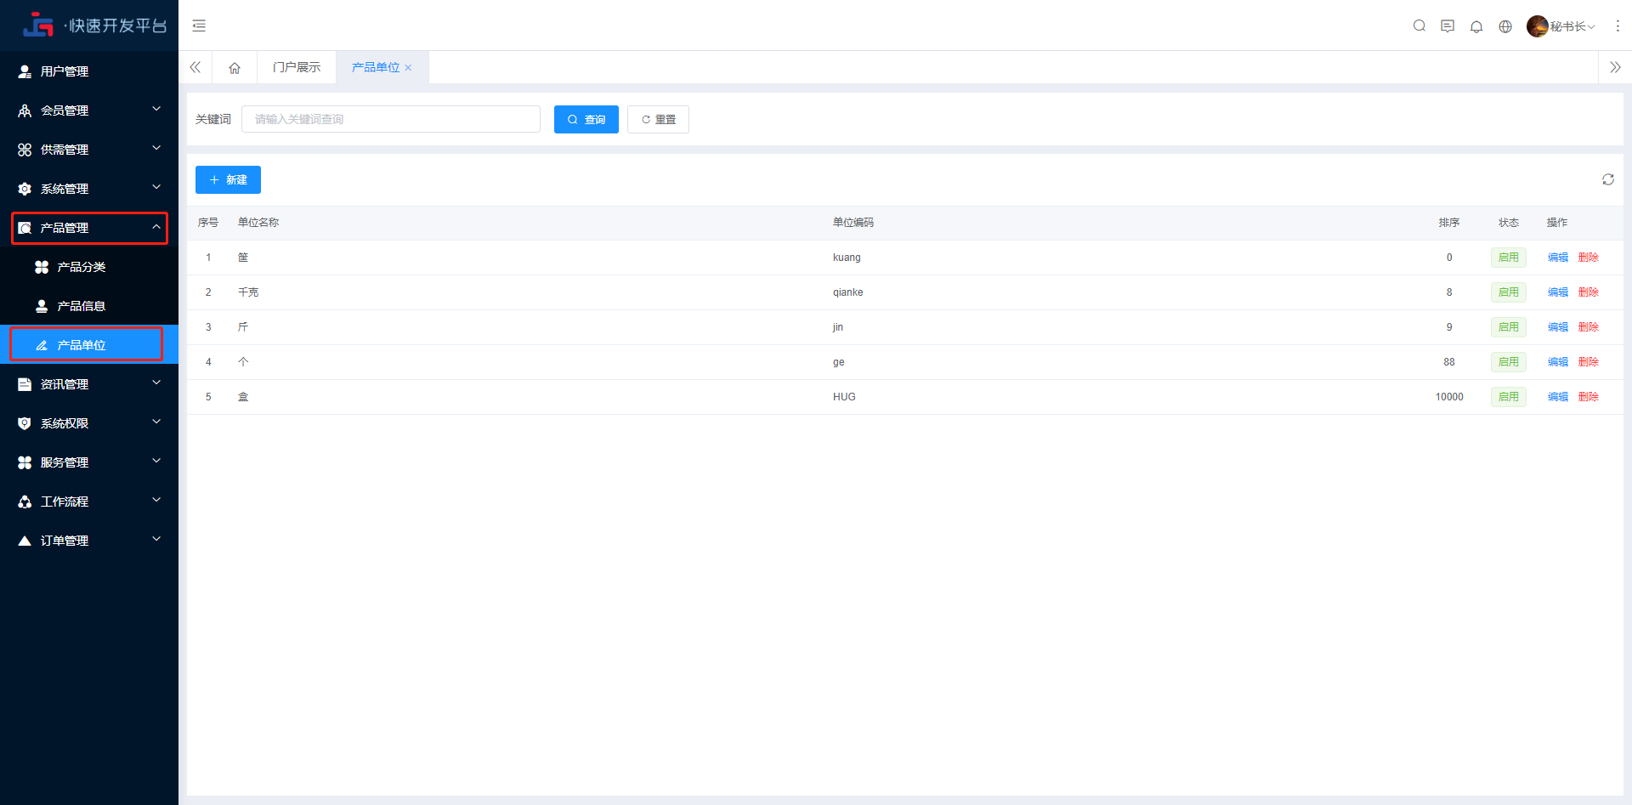Expand the 系统权限 menu chevron
This screenshot has height=805, width=1632.
click(156, 422)
